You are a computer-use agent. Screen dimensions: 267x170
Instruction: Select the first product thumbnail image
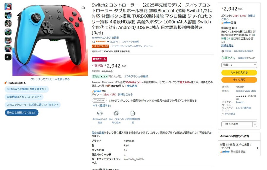pos(8,7)
